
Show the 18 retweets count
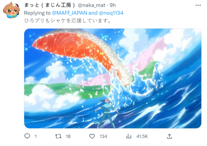click(x=68, y=136)
